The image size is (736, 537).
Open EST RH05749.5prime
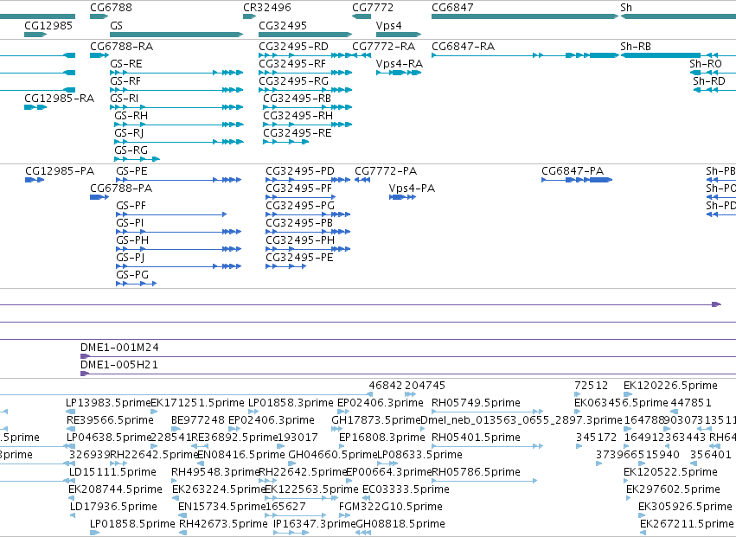tap(476, 403)
